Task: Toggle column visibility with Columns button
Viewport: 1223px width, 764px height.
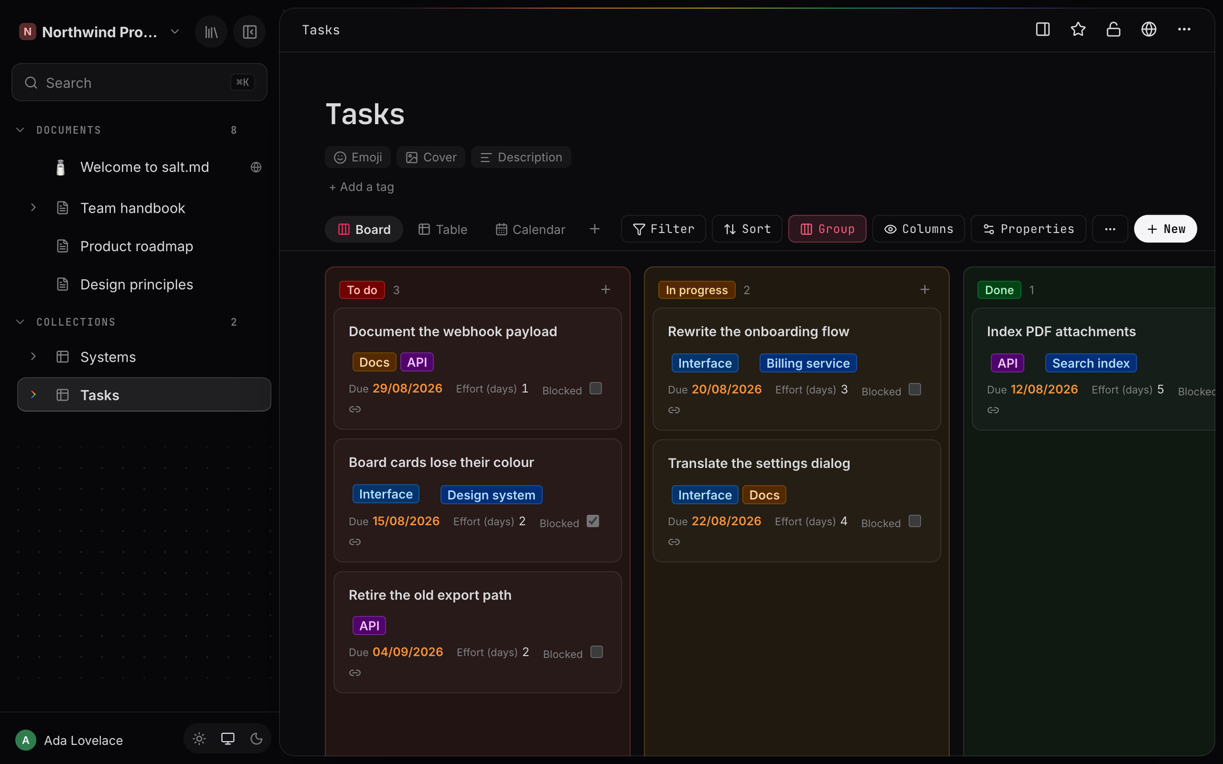Action: point(919,229)
